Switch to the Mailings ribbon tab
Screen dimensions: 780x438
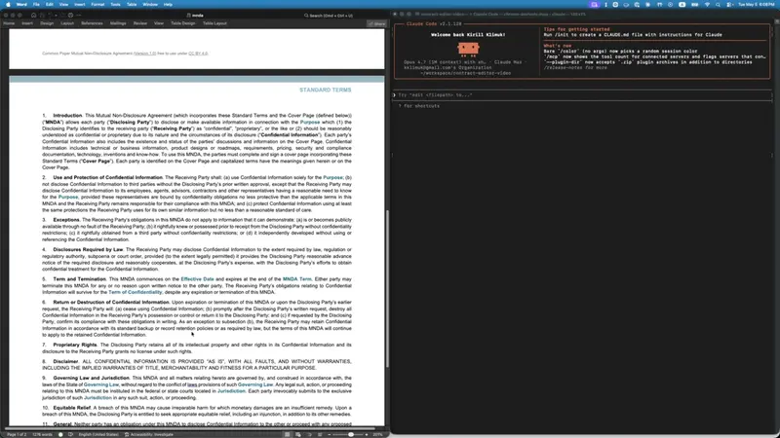[118, 23]
